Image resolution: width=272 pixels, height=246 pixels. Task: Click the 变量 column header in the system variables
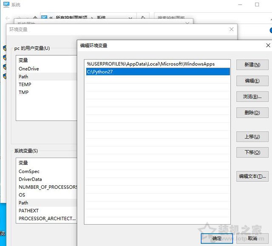23,163
